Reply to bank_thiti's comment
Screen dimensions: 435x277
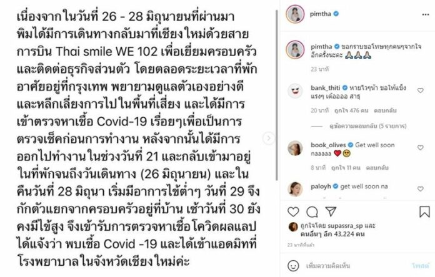click(385, 110)
